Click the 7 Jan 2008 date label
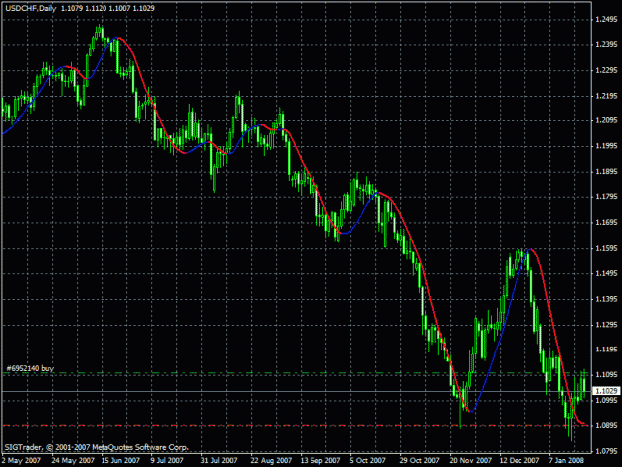This screenshot has height=467, width=622. pyautogui.click(x=566, y=460)
